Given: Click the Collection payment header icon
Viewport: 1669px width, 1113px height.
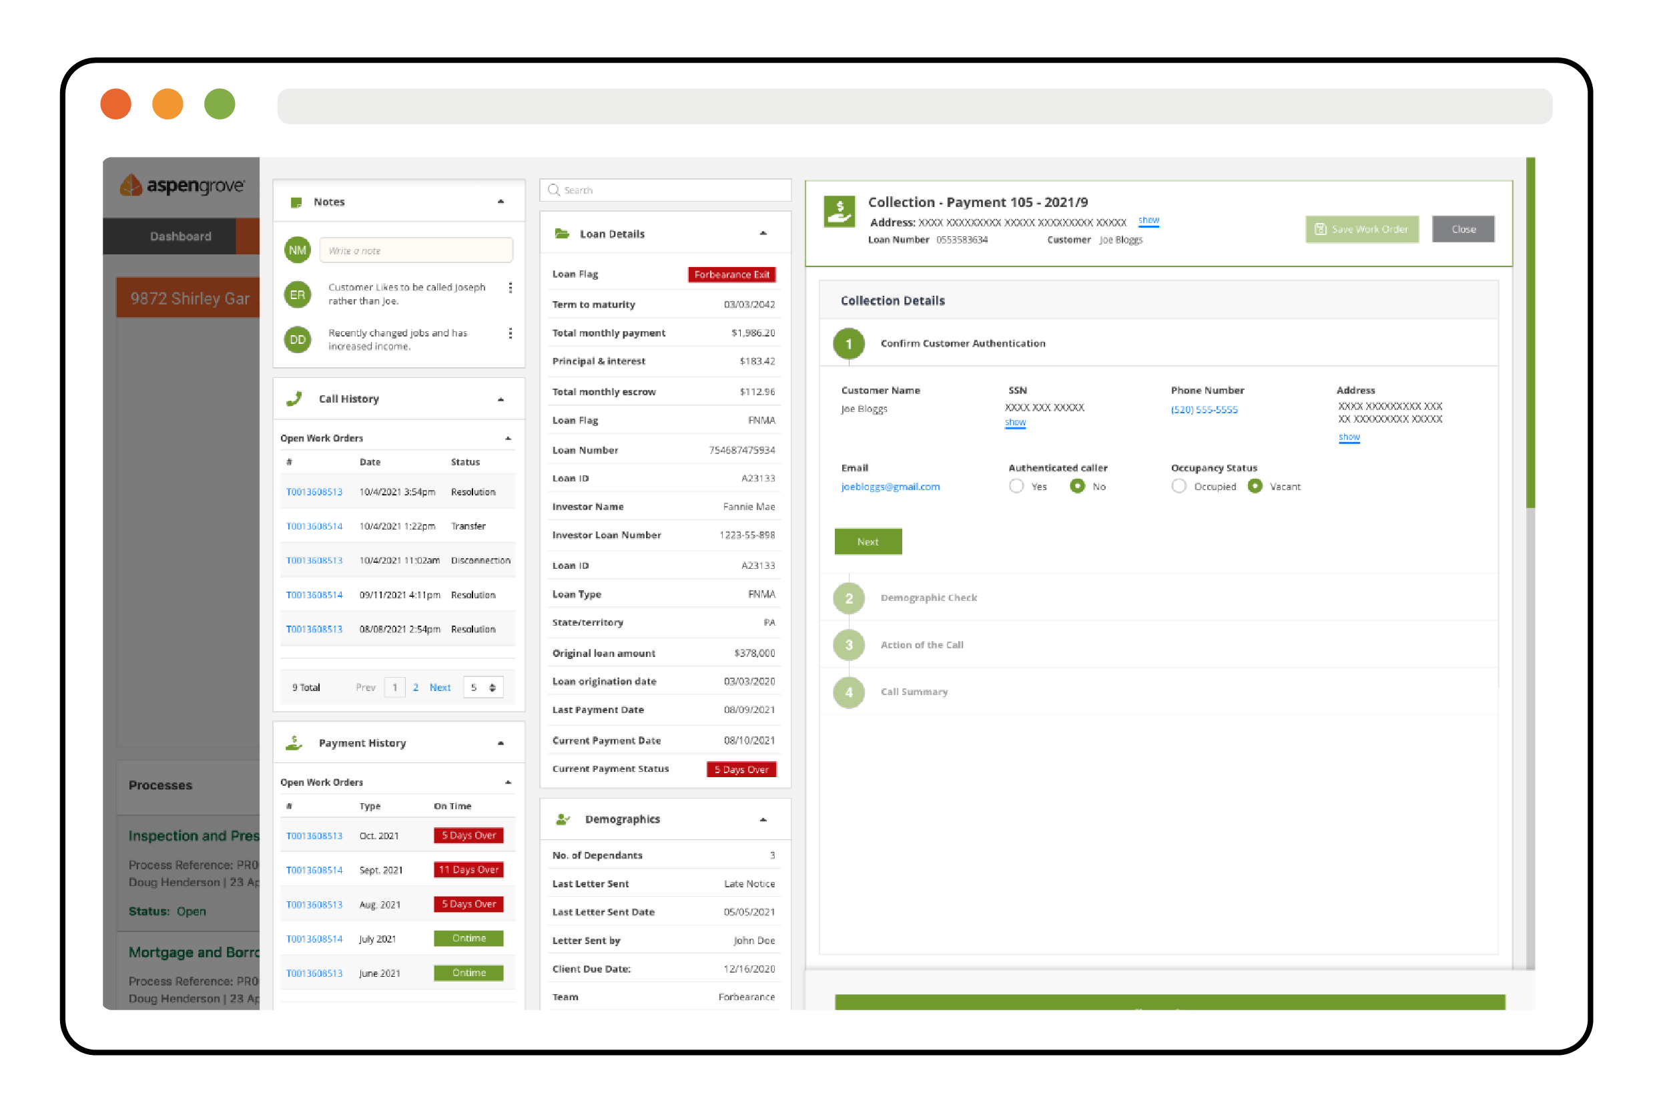Looking at the screenshot, I should click(x=839, y=212).
